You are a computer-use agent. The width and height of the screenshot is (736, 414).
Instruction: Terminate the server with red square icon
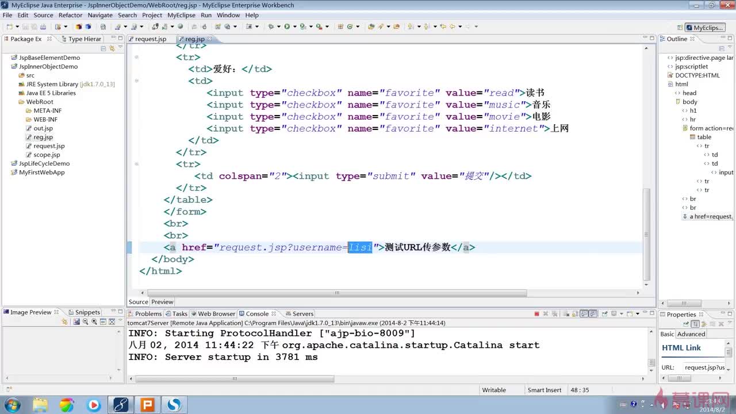click(536, 314)
